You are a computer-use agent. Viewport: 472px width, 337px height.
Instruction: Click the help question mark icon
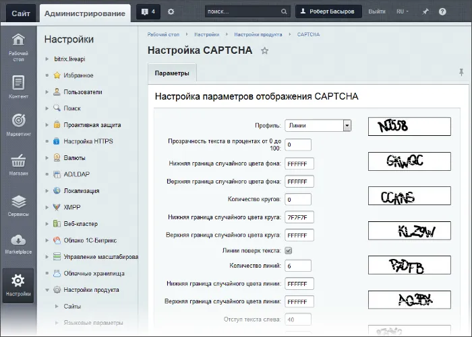pos(442,11)
